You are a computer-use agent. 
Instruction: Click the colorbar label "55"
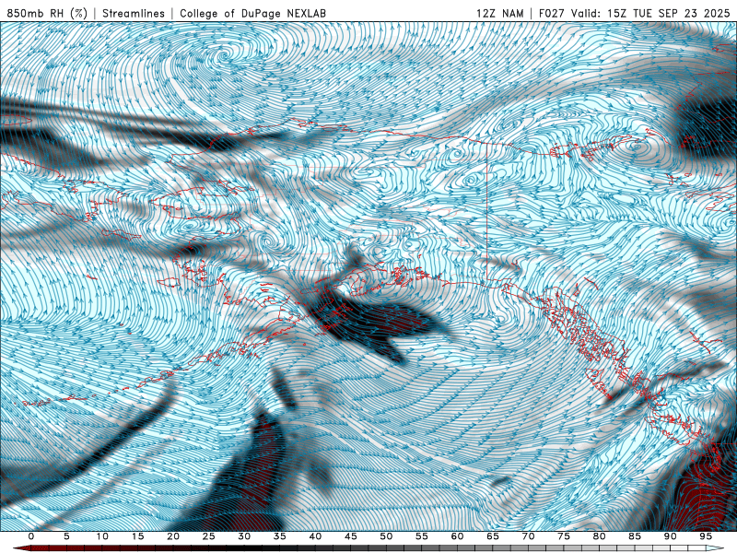click(x=422, y=536)
